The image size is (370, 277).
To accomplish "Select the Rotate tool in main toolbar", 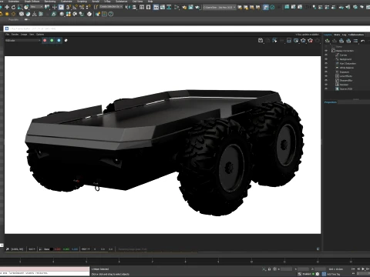I will click(x=13, y=7).
